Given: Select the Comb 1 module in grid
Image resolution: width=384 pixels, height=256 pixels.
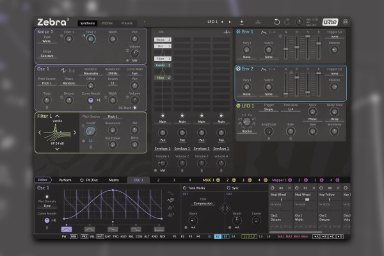Looking at the screenshot, I should (163, 65).
